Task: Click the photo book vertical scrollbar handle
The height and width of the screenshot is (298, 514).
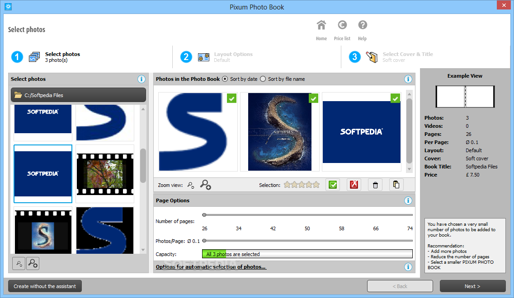Action: (409, 130)
